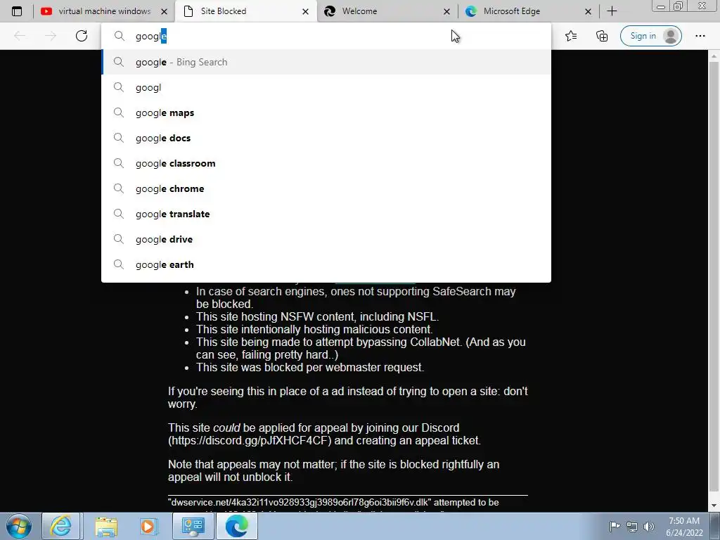The height and width of the screenshot is (540, 720).
Task: Launch Internet Explorer from taskbar
Action: pos(61,526)
